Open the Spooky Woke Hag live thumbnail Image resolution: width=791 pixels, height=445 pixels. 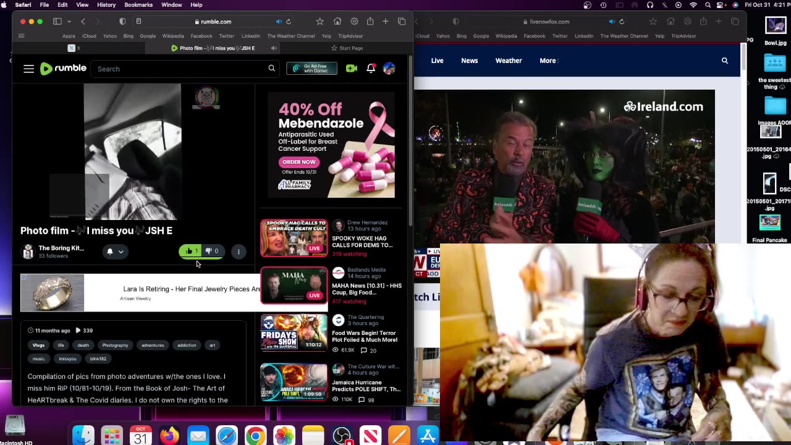tap(294, 238)
